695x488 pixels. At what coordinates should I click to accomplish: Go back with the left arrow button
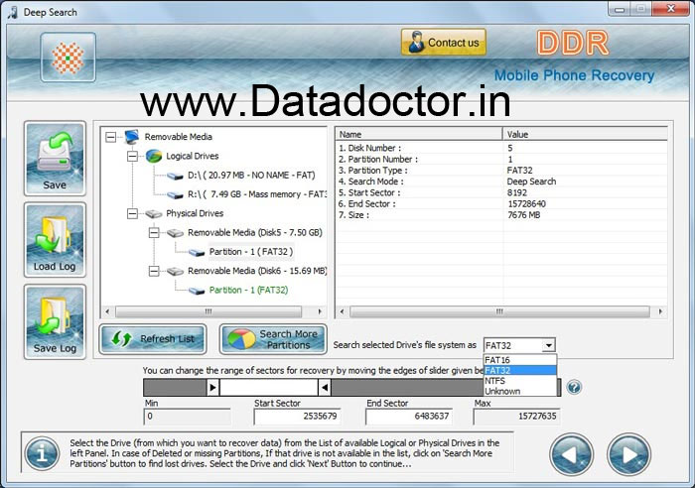click(x=571, y=455)
